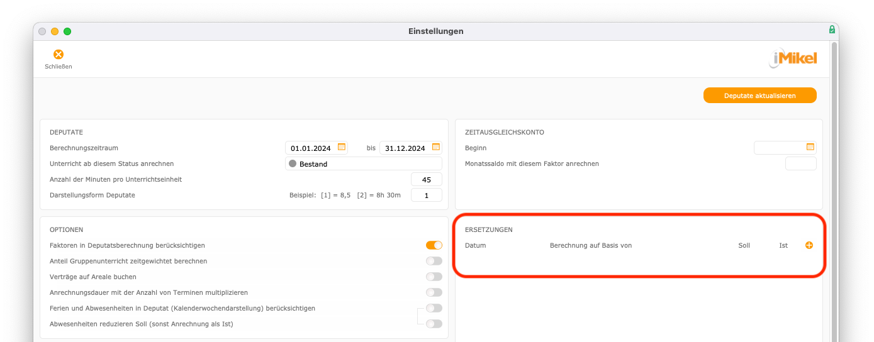The height and width of the screenshot is (342, 874).
Task: Open the Bestand status dropdown
Action: (364, 163)
